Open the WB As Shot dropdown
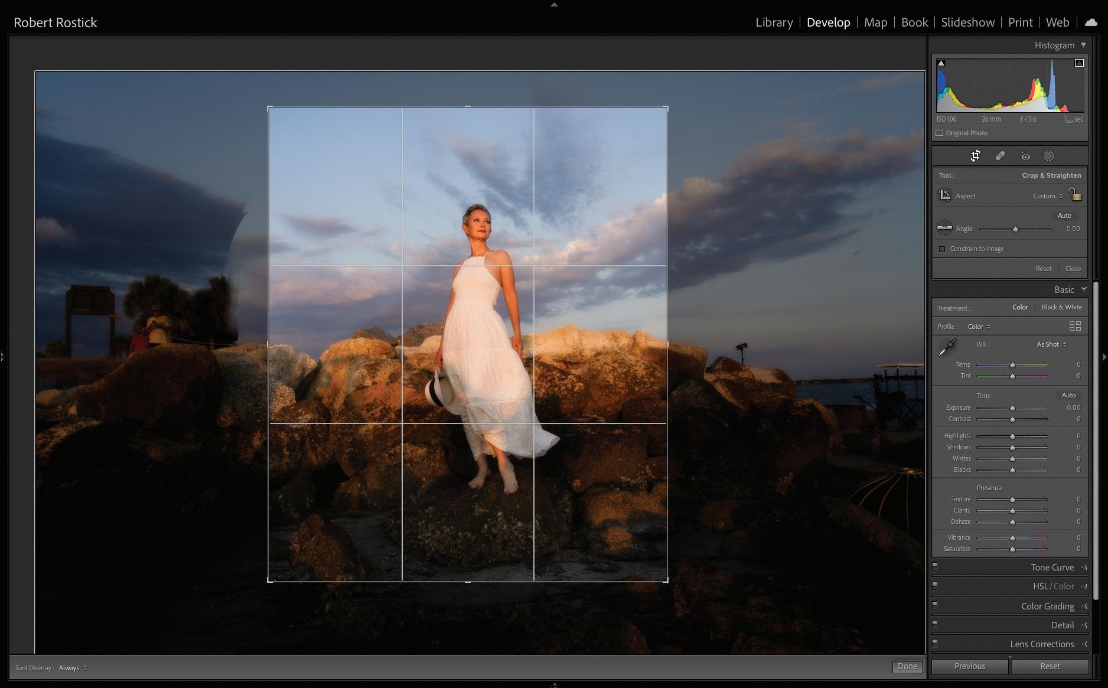 (1051, 344)
